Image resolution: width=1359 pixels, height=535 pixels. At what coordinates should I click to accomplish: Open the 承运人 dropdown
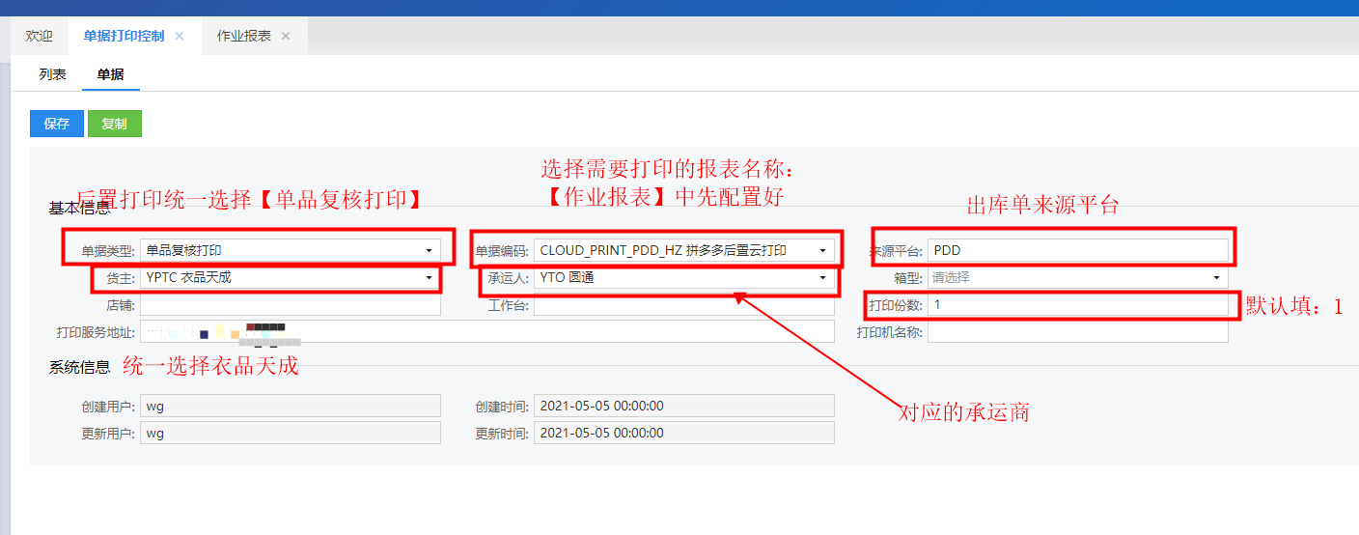tap(822, 278)
